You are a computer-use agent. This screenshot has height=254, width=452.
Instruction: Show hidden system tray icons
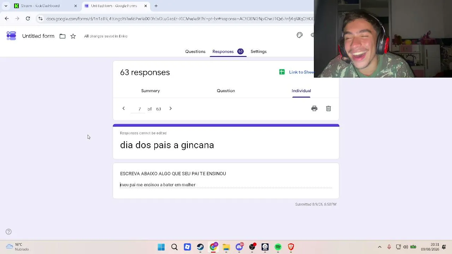pyautogui.click(x=380, y=247)
